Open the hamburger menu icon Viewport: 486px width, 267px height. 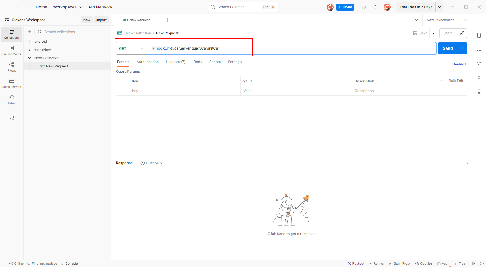click(x=7, y=7)
